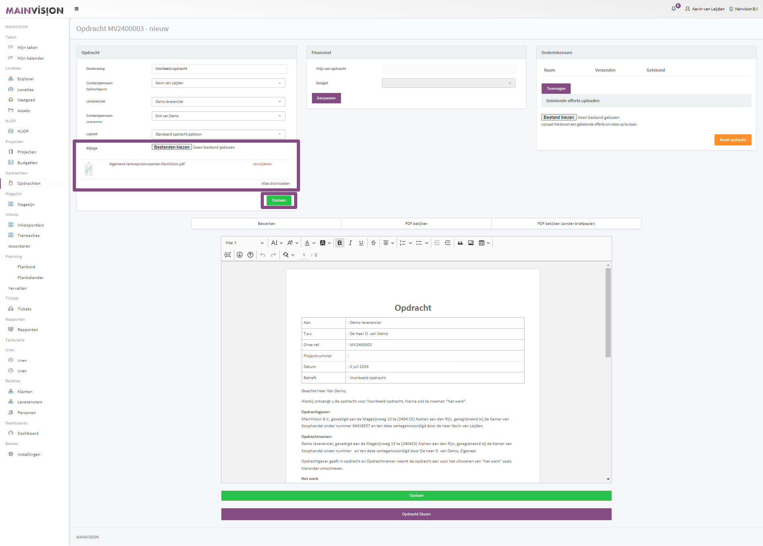Screen dimensions: 763x546
Task: Insert an image into the document
Action: tap(471, 243)
